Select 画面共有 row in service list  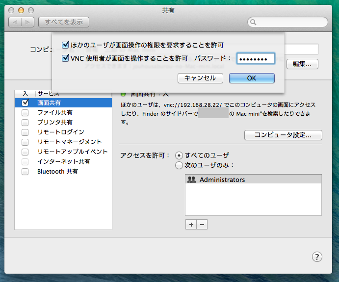click(x=63, y=103)
